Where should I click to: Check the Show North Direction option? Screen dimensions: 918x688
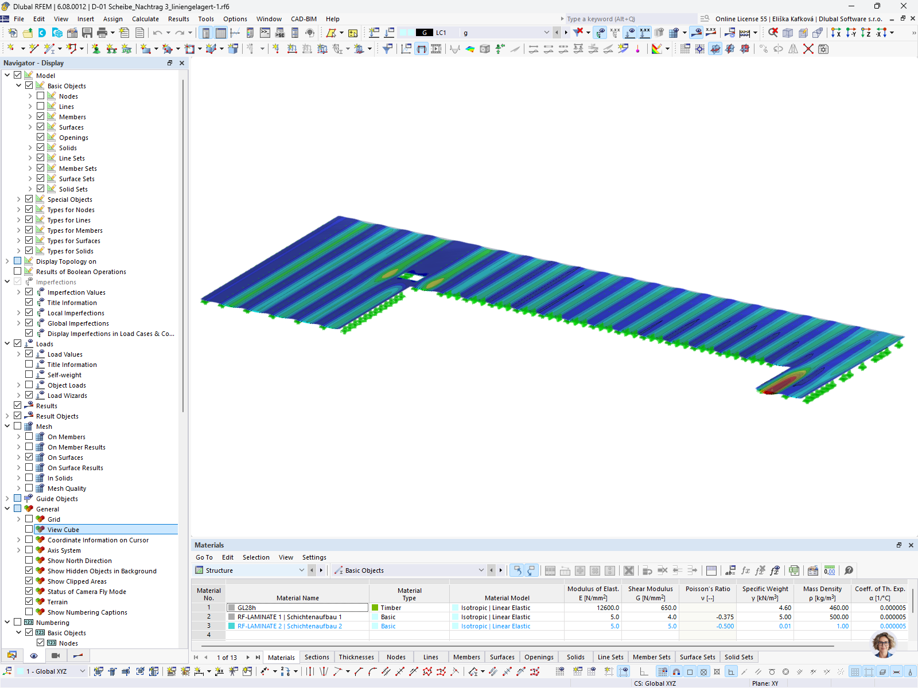[29, 560]
